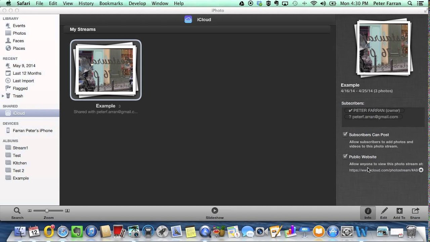Select Last 12 Months in Recent
Viewport: 430px width, 242px height.
27,73
